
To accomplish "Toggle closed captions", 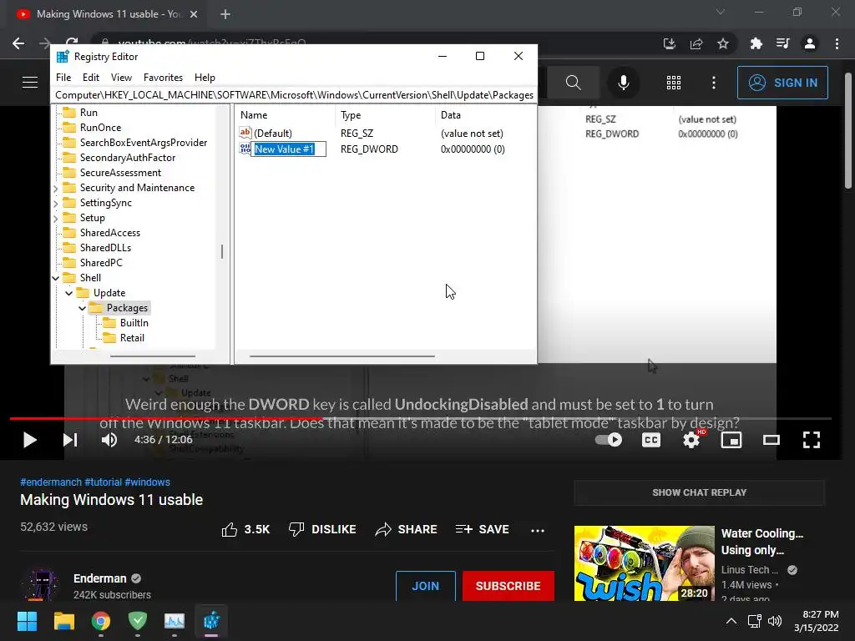I will pyautogui.click(x=651, y=440).
